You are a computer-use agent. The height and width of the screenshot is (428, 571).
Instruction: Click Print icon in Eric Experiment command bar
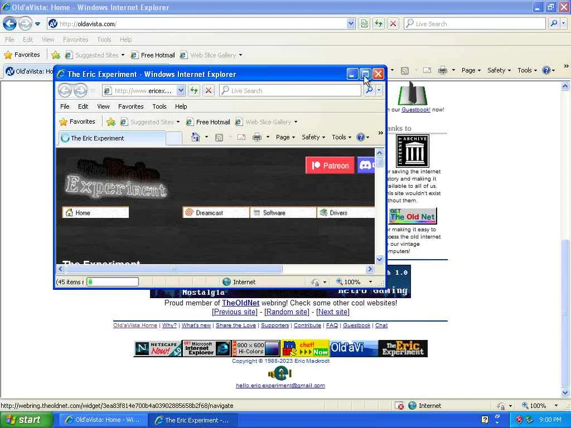(x=257, y=137)
